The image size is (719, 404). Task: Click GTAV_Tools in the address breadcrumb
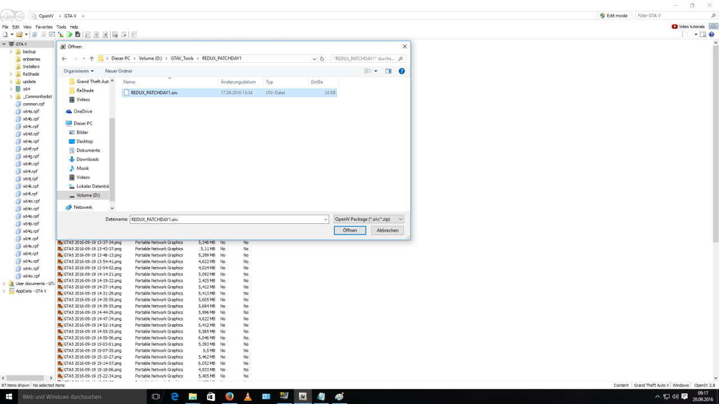(x=182, y=58)
